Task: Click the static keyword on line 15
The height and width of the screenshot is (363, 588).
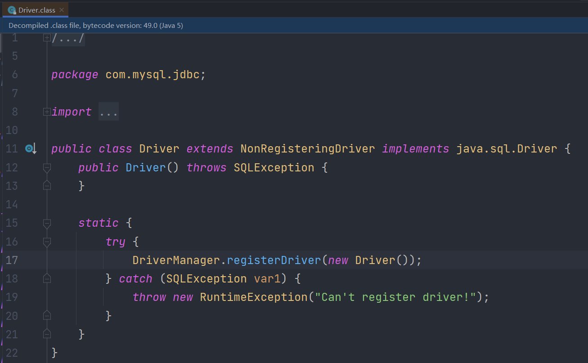Action: tap(99, 223)
